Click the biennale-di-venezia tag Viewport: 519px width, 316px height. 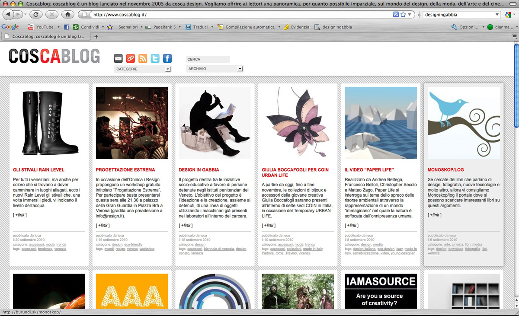pos(218,249)
